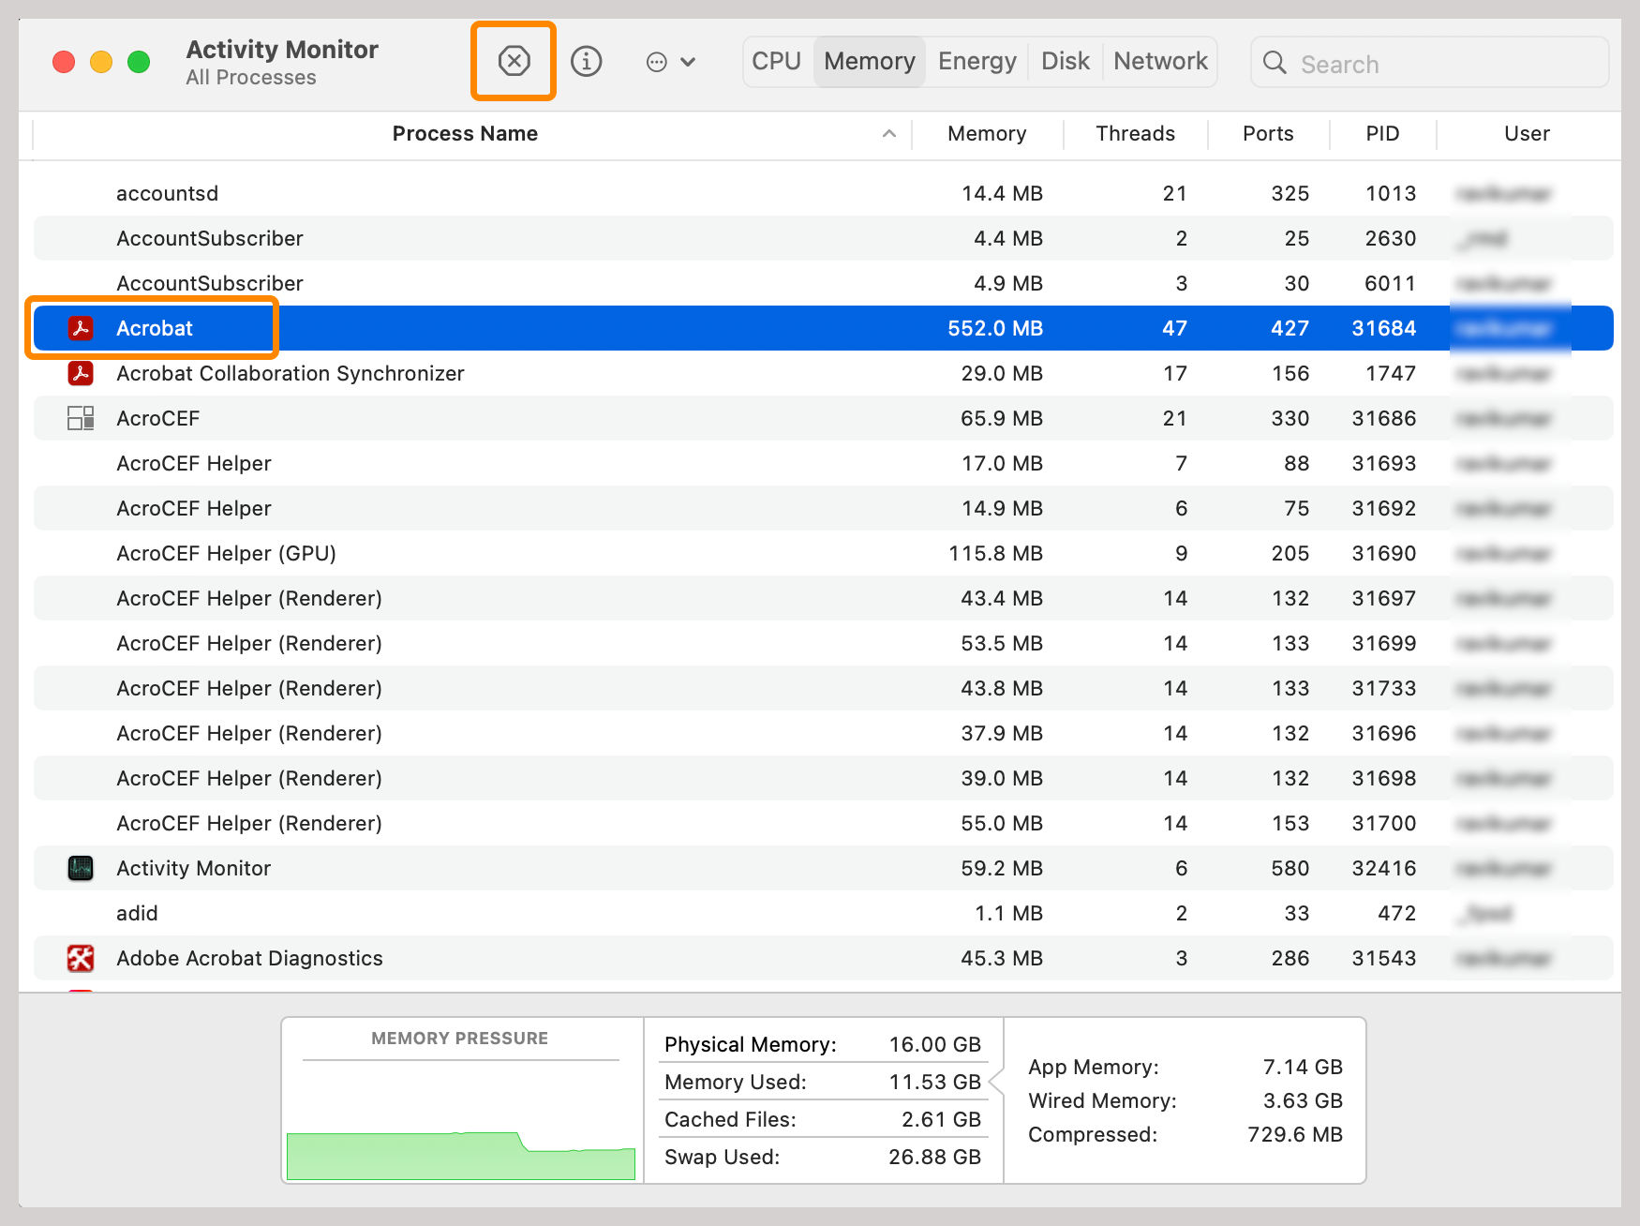Sort by the Threads column header
Screen dimensions: 1640x1226
(x=1135, y=134)
